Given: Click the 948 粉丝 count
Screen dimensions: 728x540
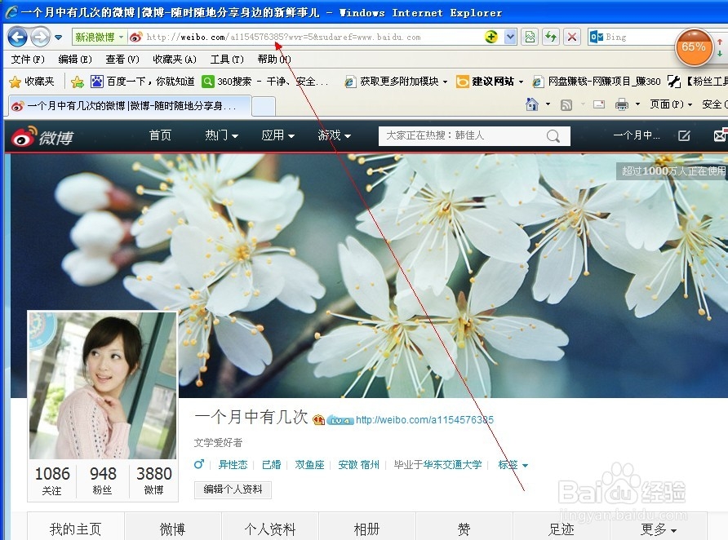Looking at the screenshot, I should [x=103, y=480].
